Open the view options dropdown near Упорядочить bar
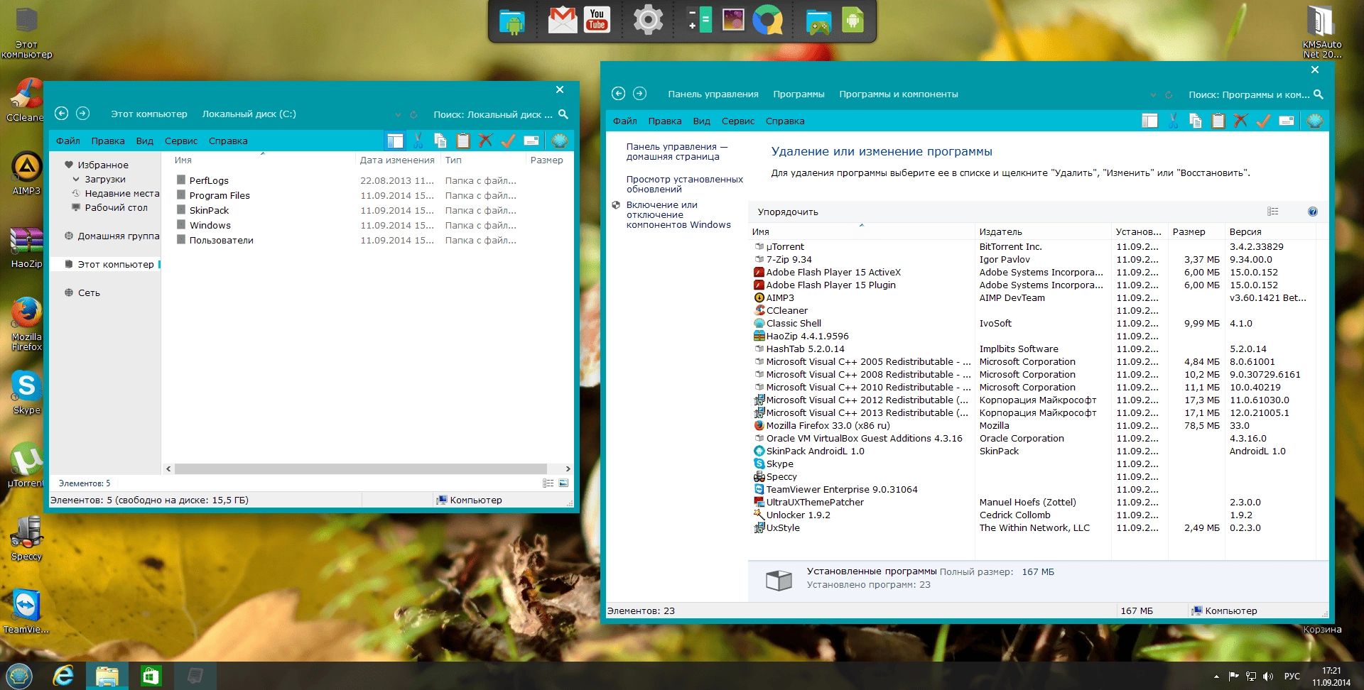1364x690 pixels. tap(1273, 212)
